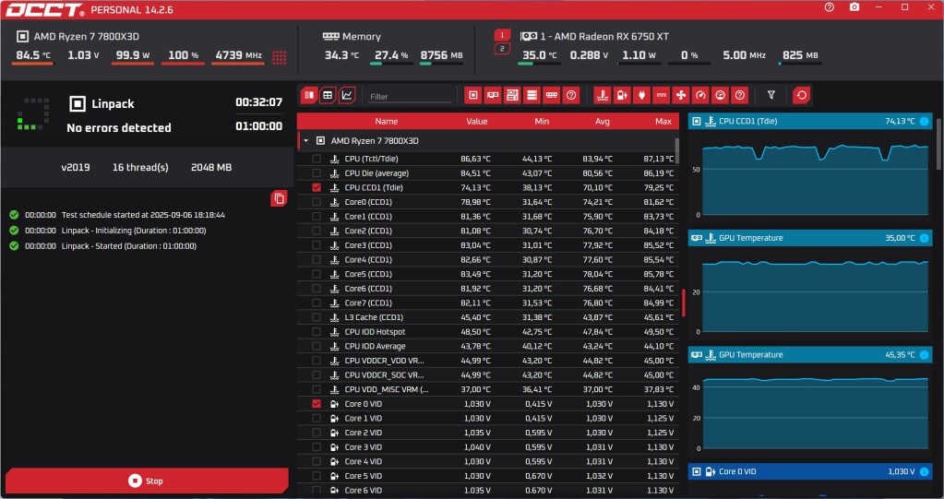Open CPU core grid icon in header
Screen dimensions: 944x499
279,57
